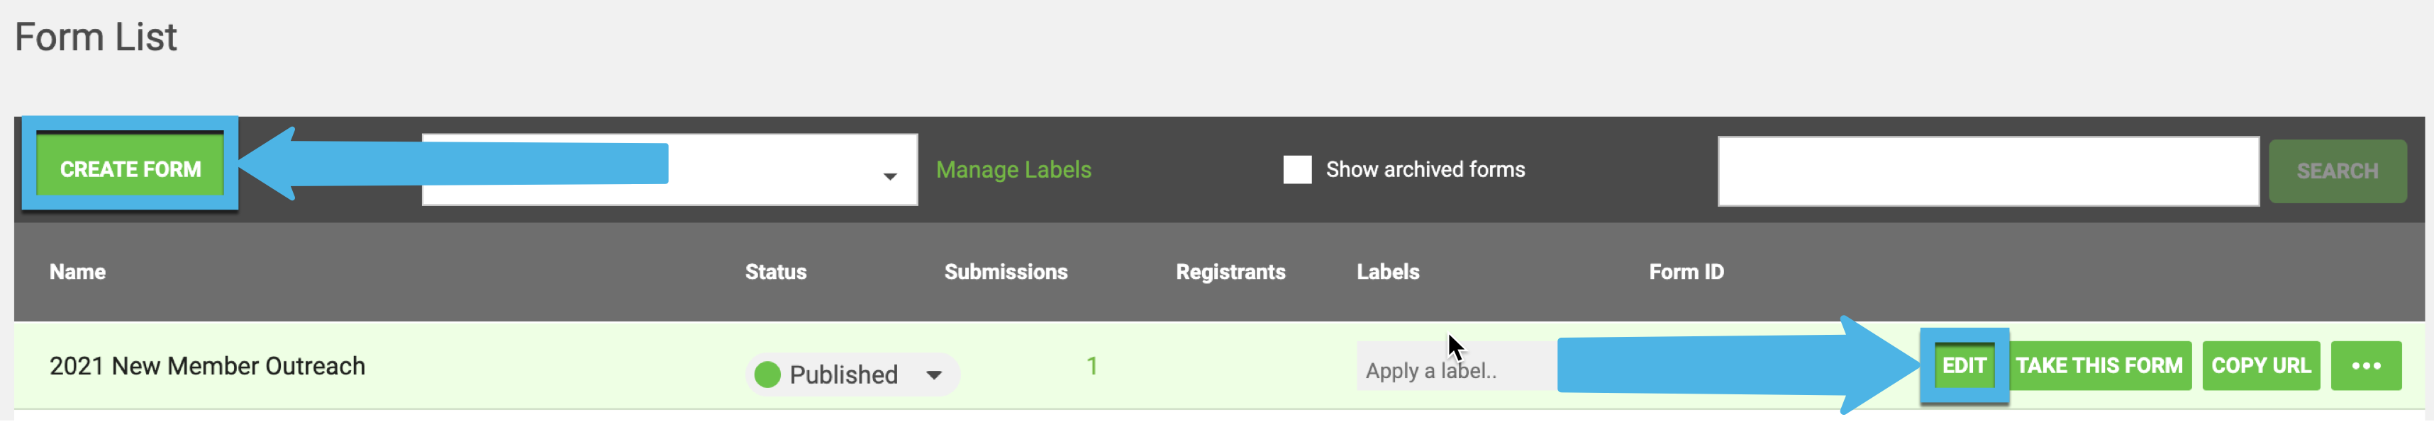Open Manage Labels link
Screen dimensions: 2434x429
pos(1013,170)
